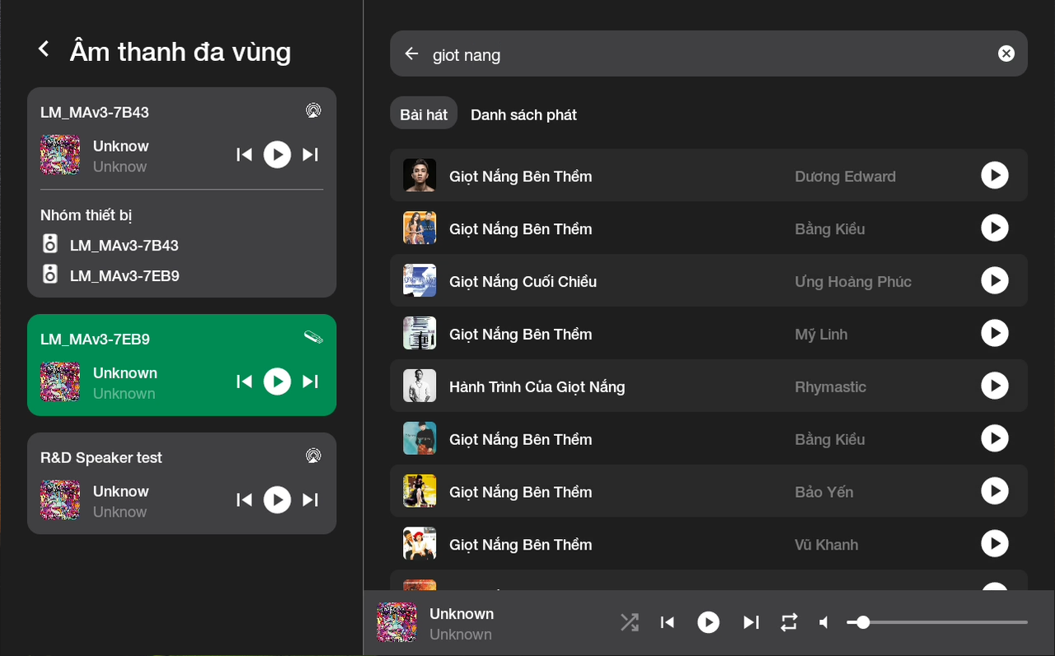Select LM_MAv3-7EB9 speaker in Nhóm thiết bị
The width and height of the screenshot is (1055, 656).
coord(124,276)
